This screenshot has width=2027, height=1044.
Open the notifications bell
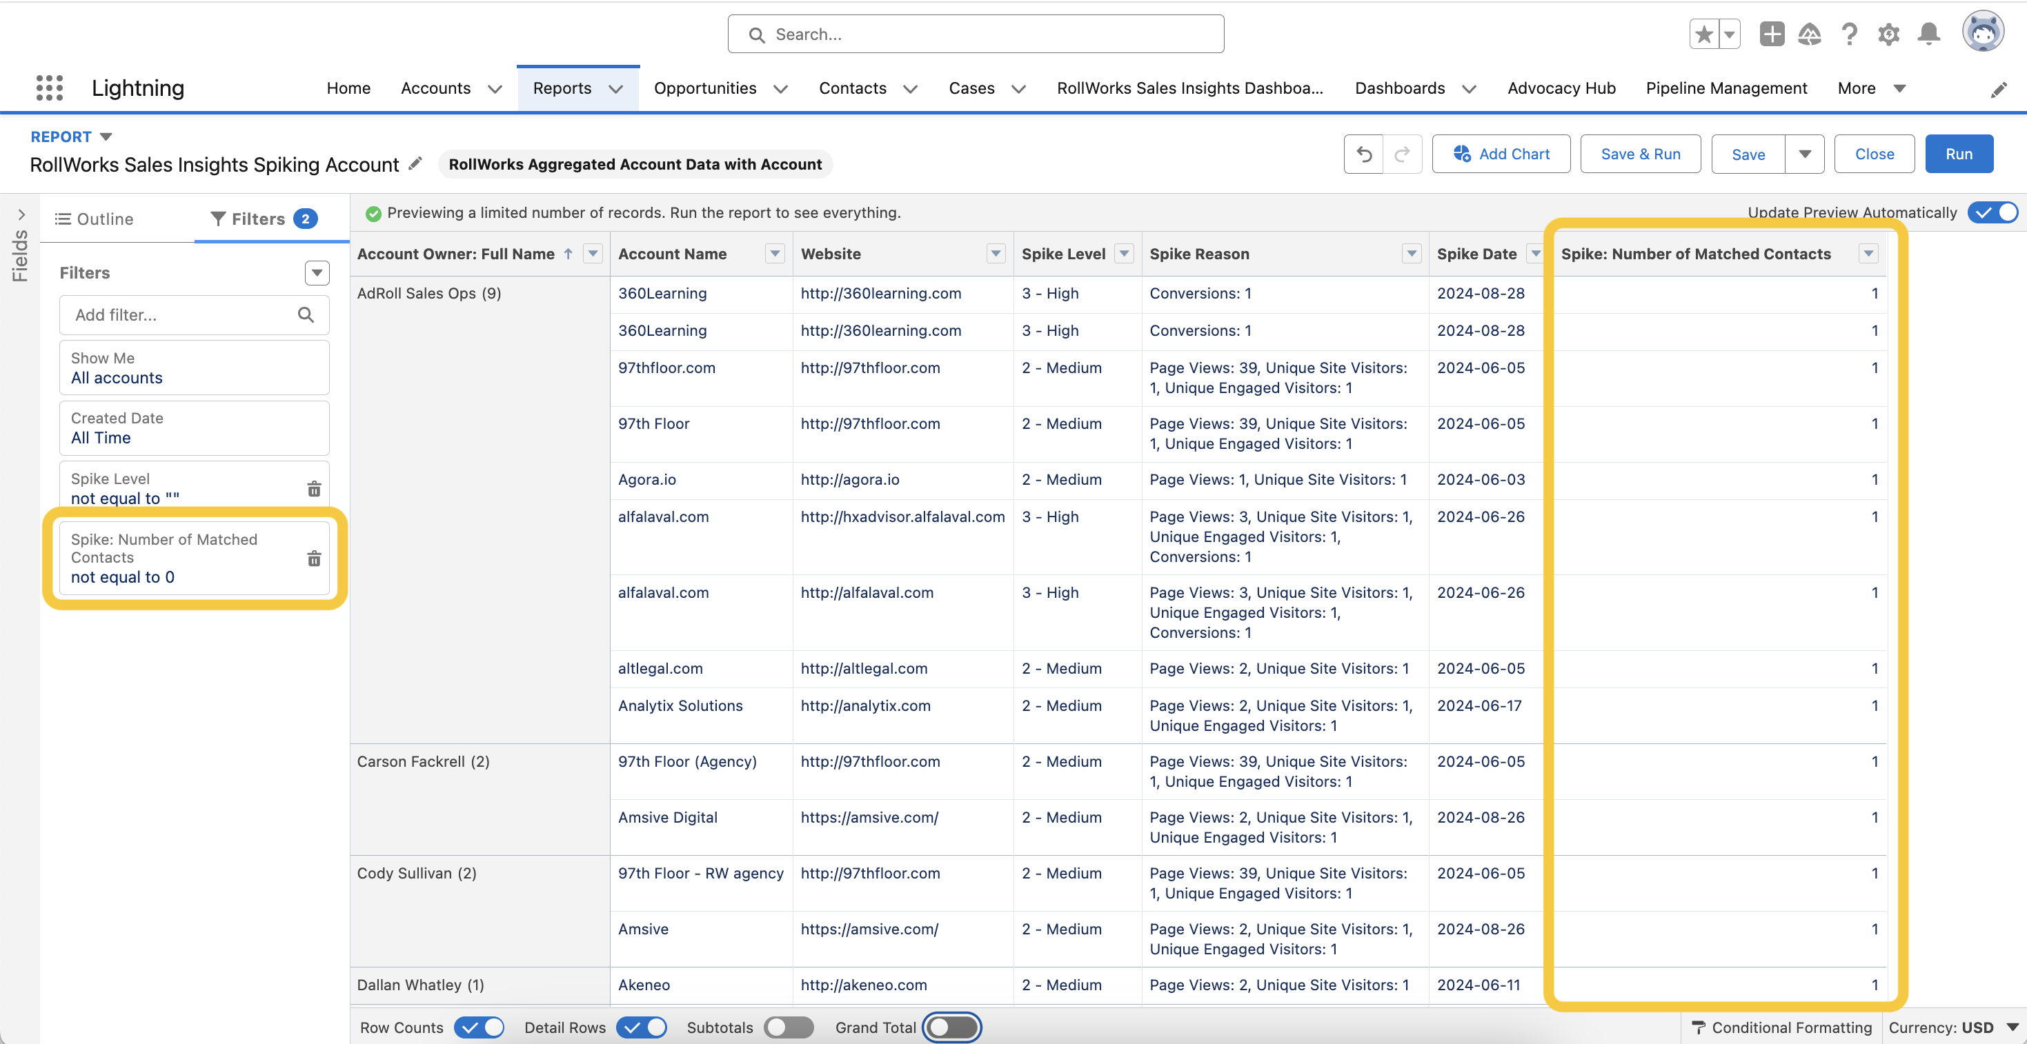(1928, 34)
